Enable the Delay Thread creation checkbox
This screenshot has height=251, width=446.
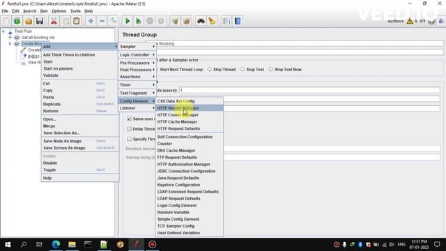(x=130, y=129)
